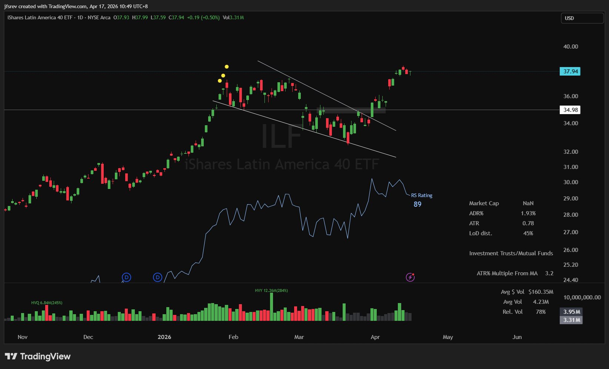Open the USD currency selector
This screenshot has width=609, height=369.
tap(582, 18)
